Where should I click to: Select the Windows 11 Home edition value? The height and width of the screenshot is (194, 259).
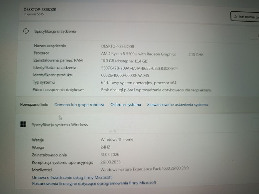click(117, 139)
